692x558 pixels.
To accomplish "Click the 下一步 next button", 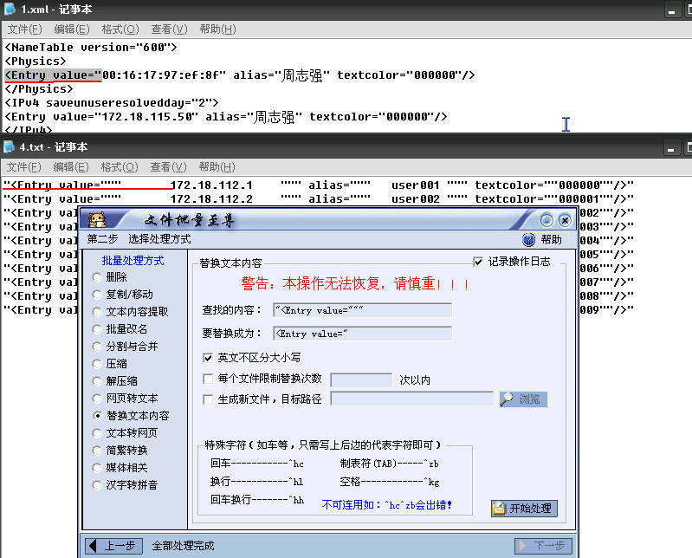I will click(x=543, y=546).
